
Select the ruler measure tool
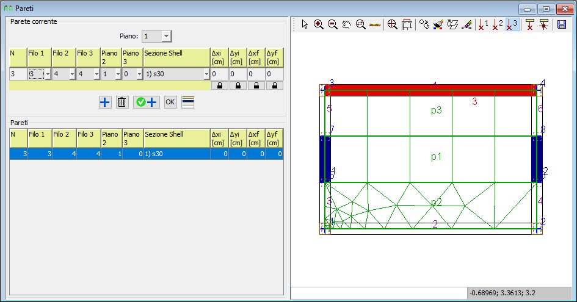375,24
